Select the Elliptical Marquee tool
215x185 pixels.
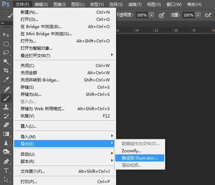pos(6,44)
